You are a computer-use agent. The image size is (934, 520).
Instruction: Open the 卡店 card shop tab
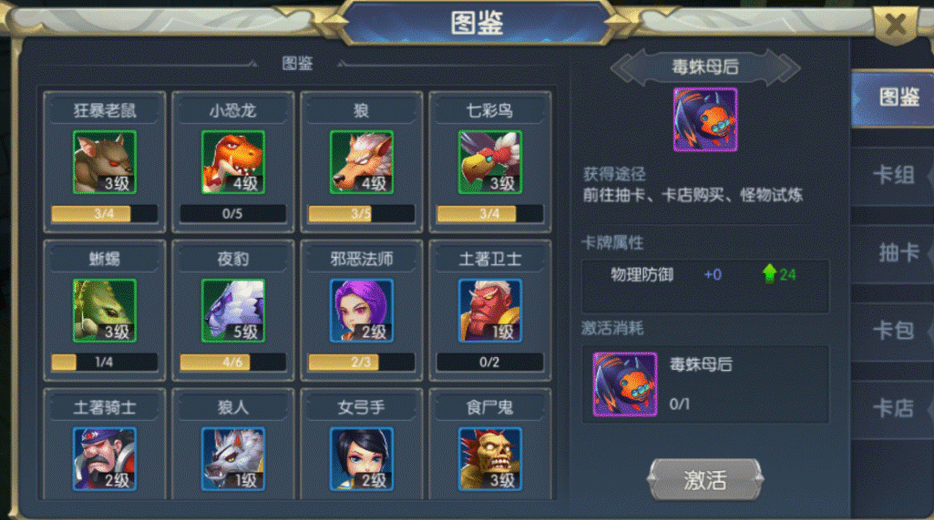[x=893, y=409]
